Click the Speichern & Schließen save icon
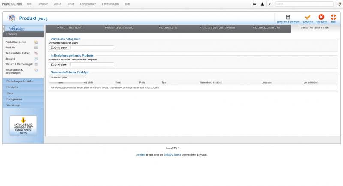Screen dimensions: 343x186 click(x=288, y=17)
